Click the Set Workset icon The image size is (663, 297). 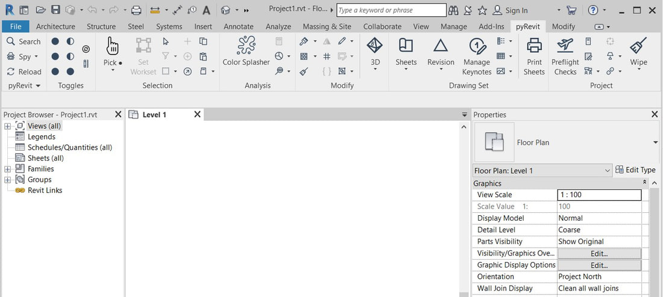pos(143,45)
